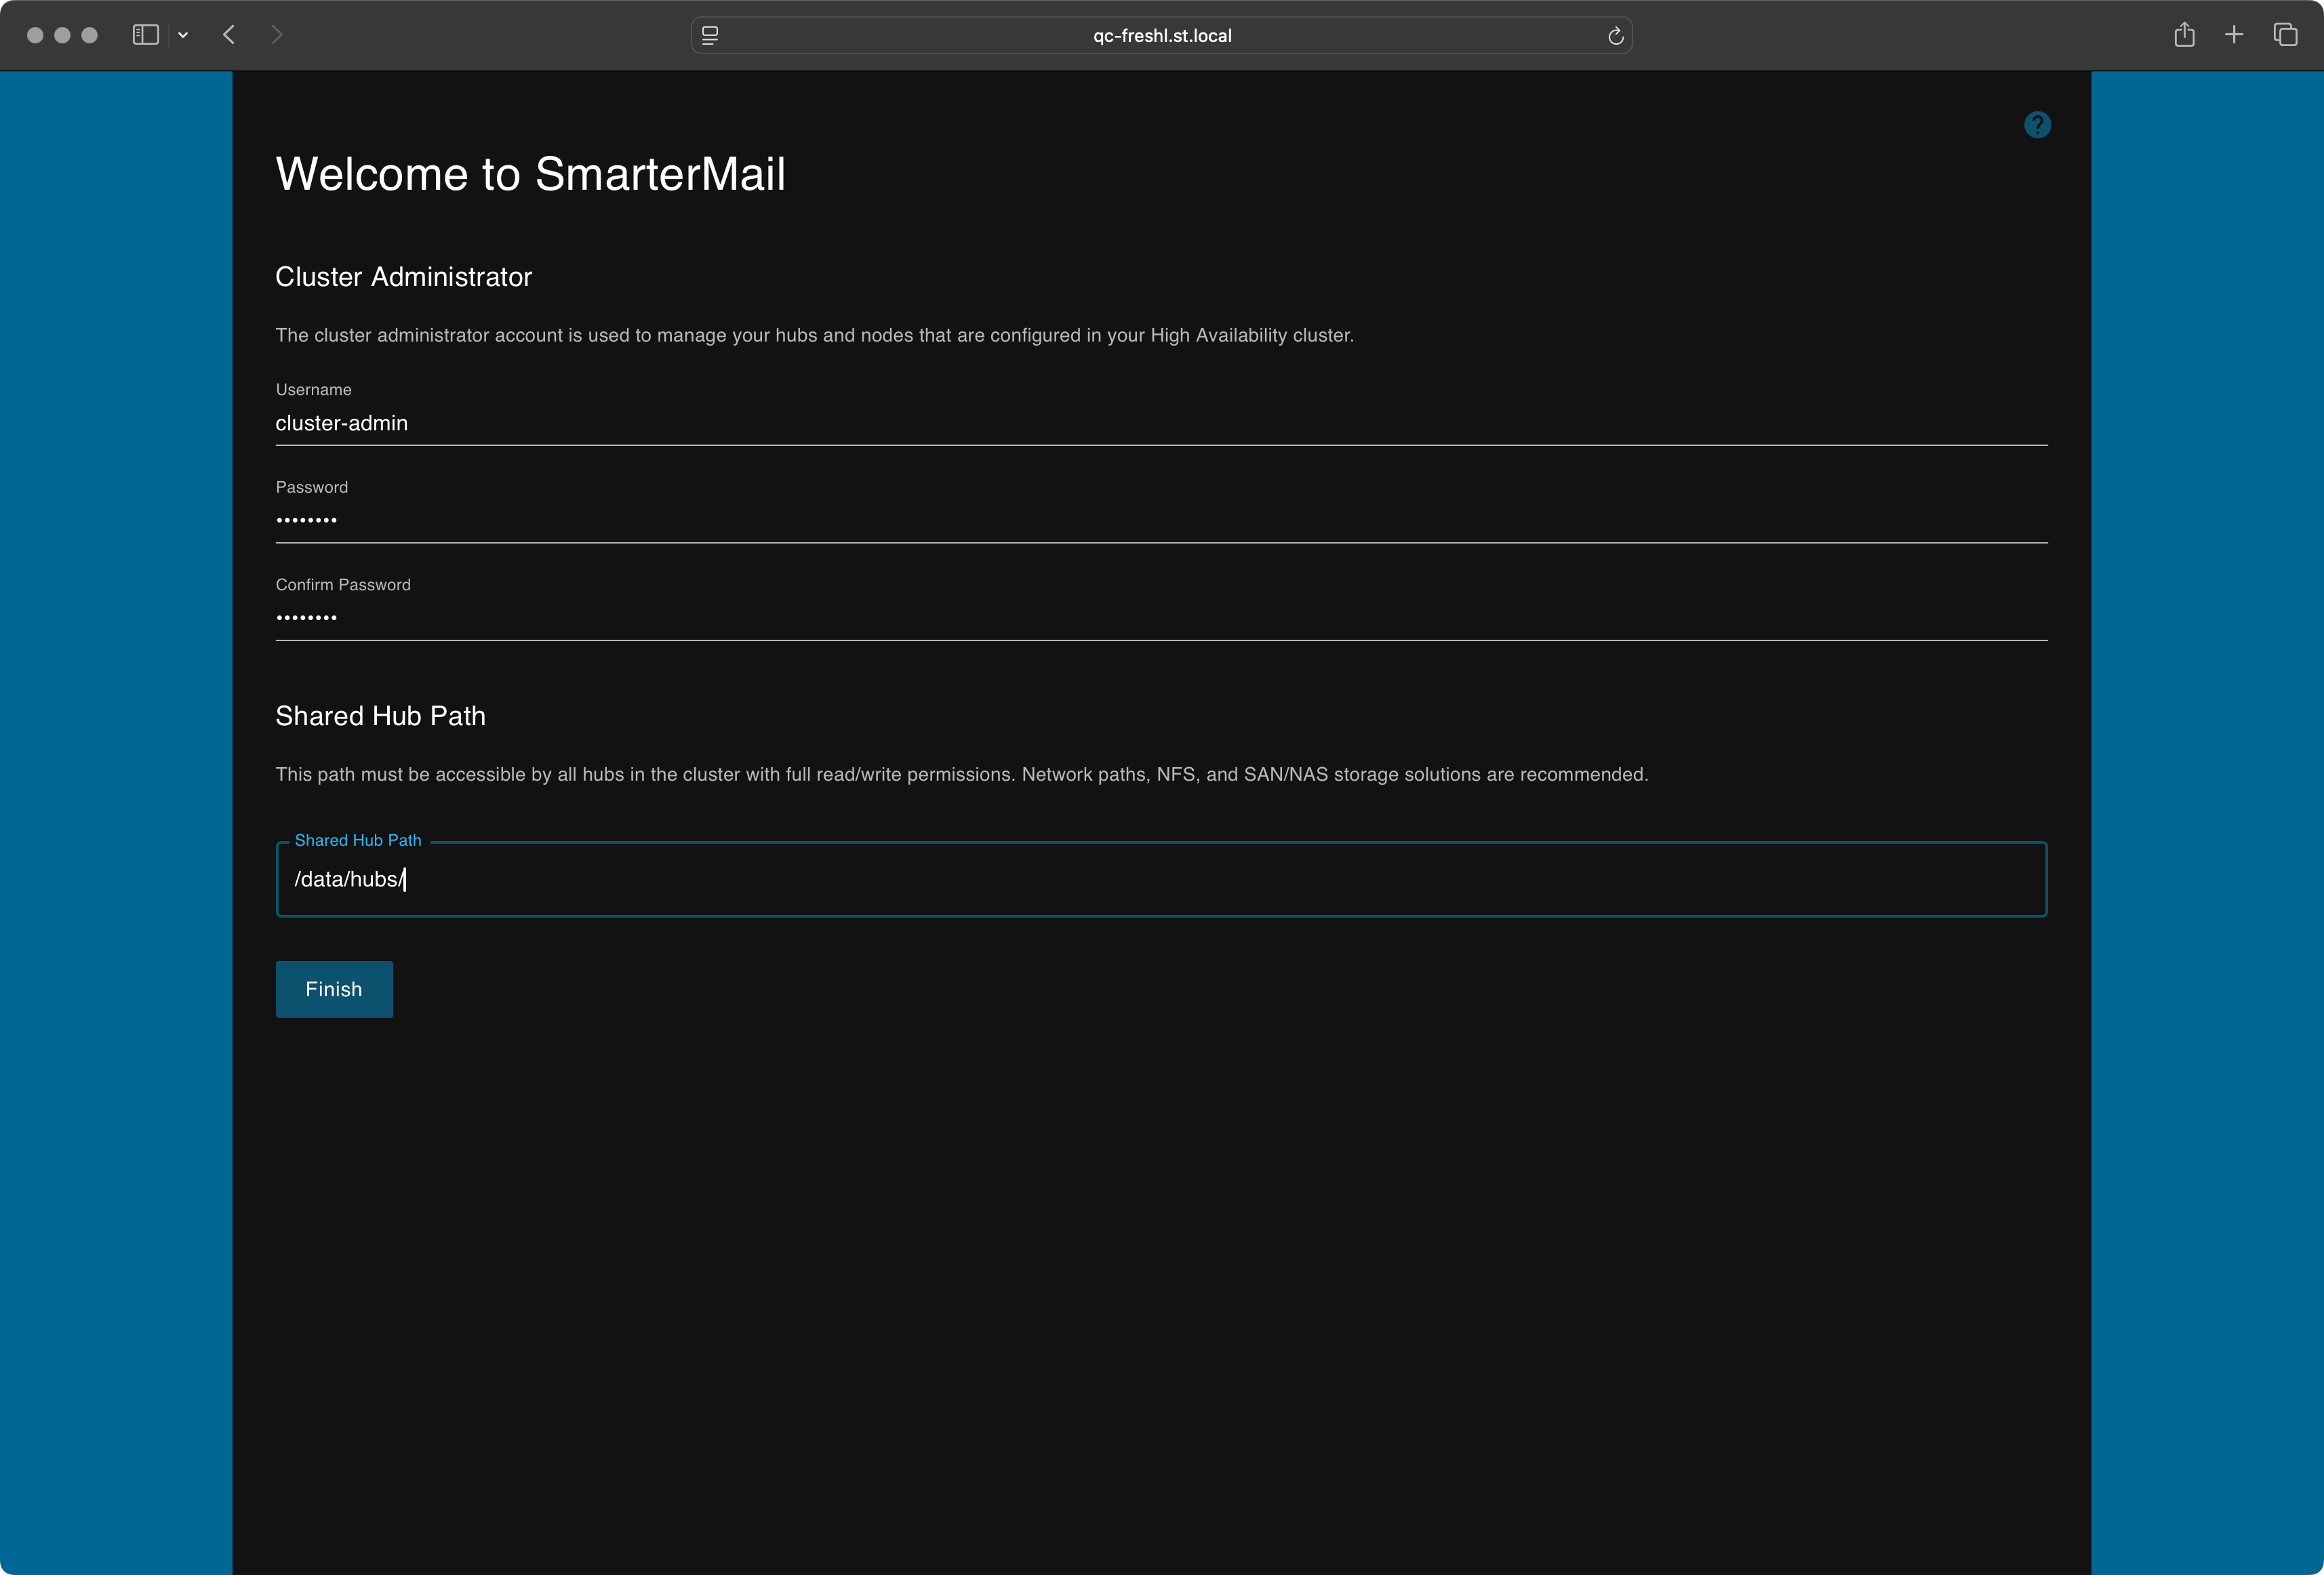
Task: Click the Shared Hub Path section heading
Action: [380, 716]
